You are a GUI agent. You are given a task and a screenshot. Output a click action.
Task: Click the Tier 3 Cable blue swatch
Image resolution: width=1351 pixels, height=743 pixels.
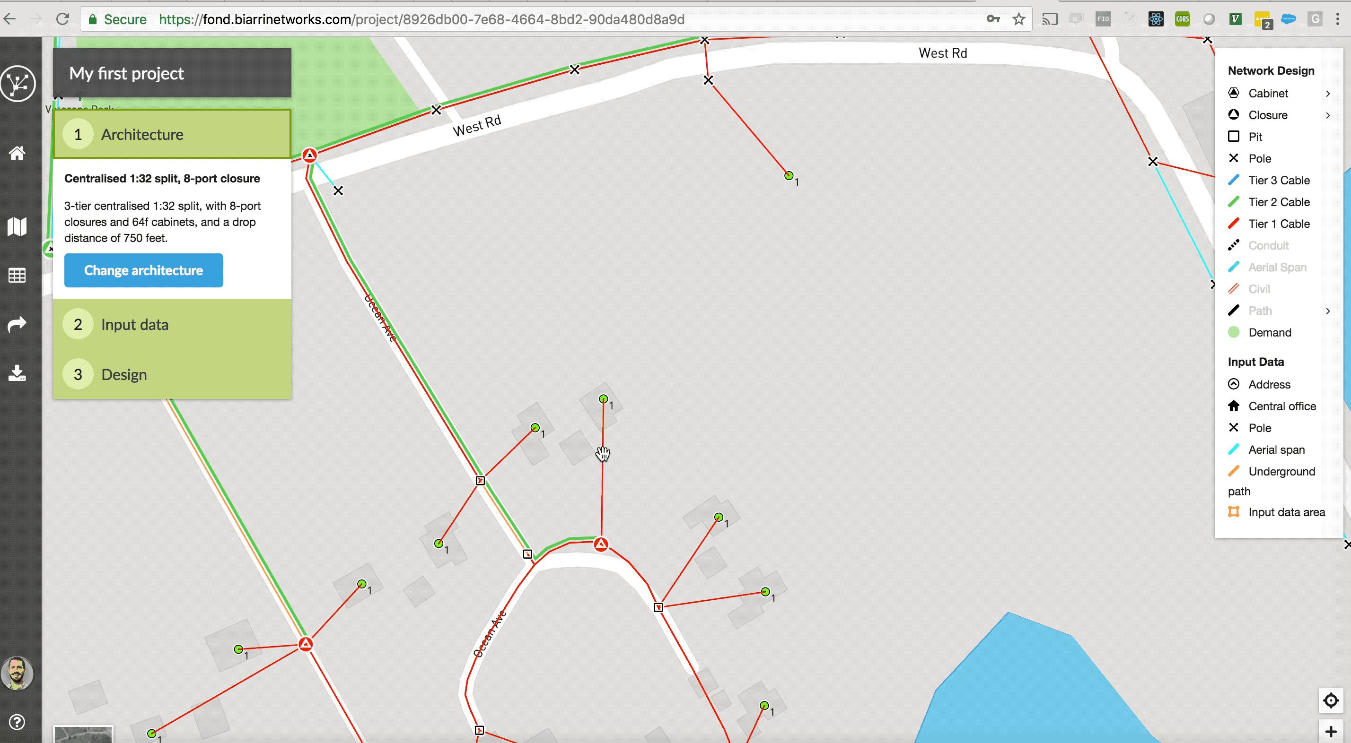pos(1234,180)
